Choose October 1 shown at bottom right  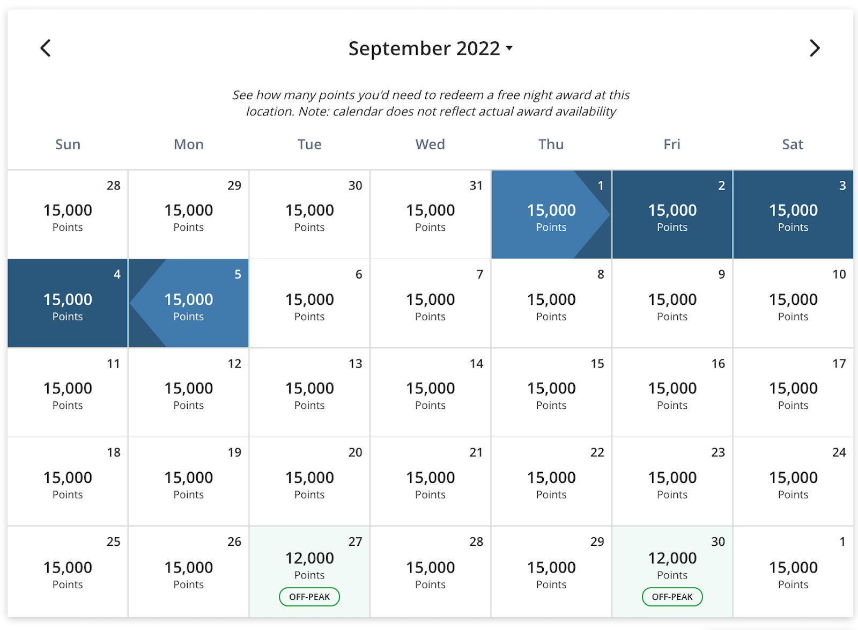(x=793, y=570)
